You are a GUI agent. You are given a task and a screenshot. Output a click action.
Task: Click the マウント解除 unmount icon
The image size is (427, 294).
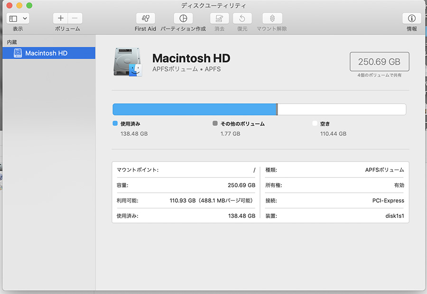coord(272,18)
